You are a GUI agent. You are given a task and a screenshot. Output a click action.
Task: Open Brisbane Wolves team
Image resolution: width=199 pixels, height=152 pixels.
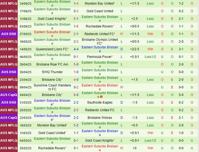click(100, 118)
